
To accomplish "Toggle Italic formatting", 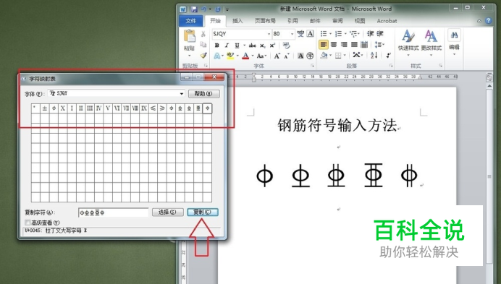I will pyautogui.click(x=227, y=46).
